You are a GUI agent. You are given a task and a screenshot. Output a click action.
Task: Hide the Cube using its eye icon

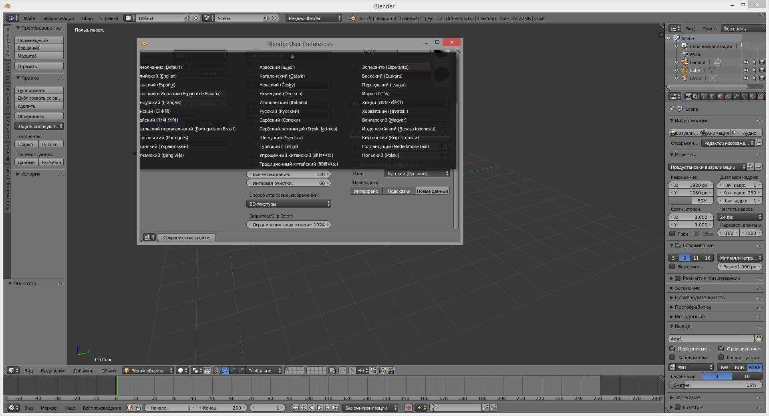[746, 70]
